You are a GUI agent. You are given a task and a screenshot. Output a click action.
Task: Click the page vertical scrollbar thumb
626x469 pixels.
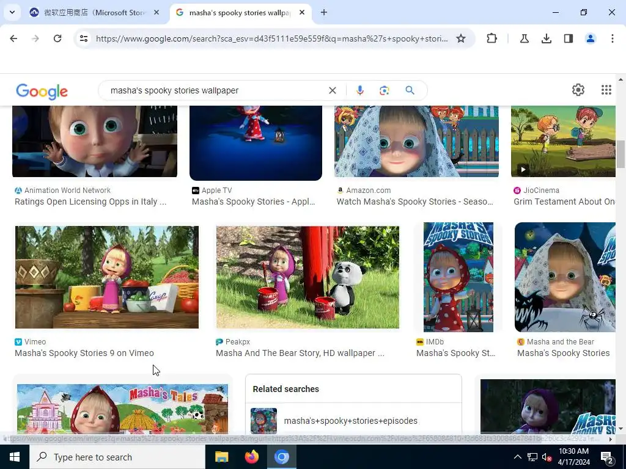coord(620,154)
